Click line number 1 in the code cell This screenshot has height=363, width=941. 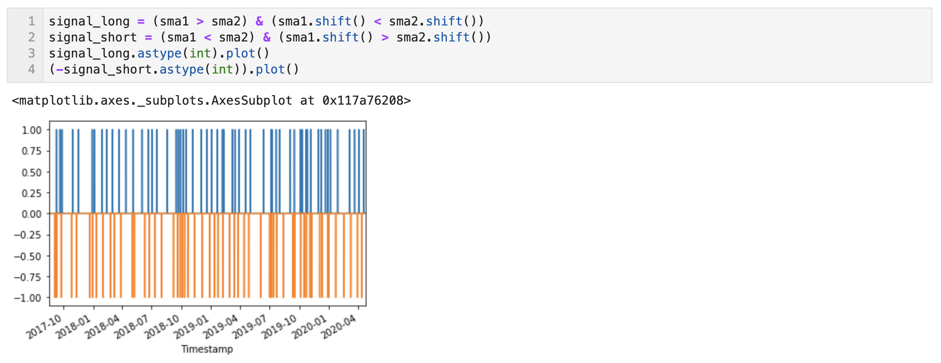click(x=32, y=21)
